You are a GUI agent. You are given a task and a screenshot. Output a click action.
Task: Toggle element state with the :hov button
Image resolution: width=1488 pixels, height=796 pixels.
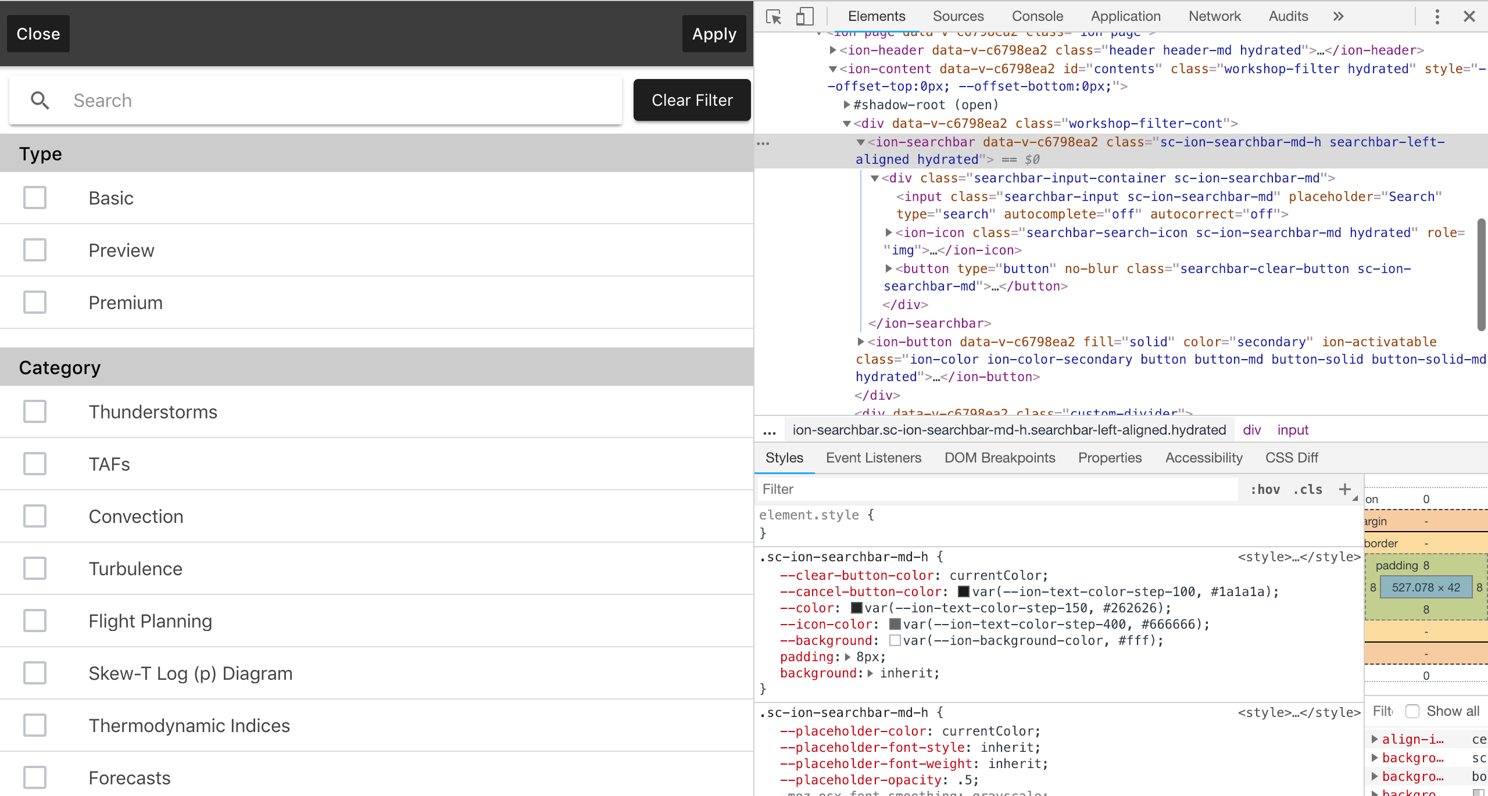tap(1264, 489)
